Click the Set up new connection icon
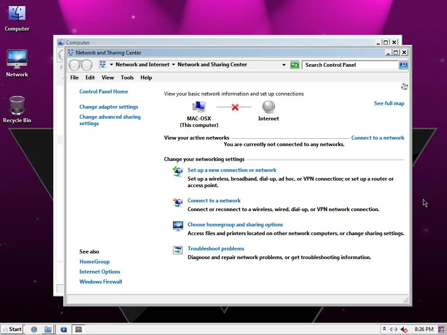 (x=178, y=172)
